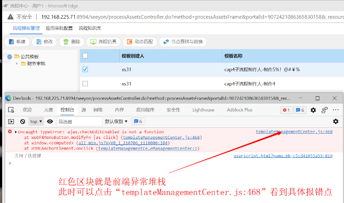This screenshot has height=203, width=344.
Task: Click the red error count badge
Action: [286, 110]
